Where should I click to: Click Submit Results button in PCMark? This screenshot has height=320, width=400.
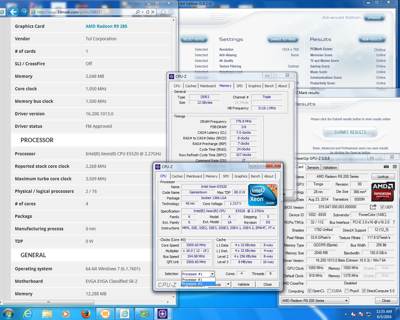tap(350, 132)
